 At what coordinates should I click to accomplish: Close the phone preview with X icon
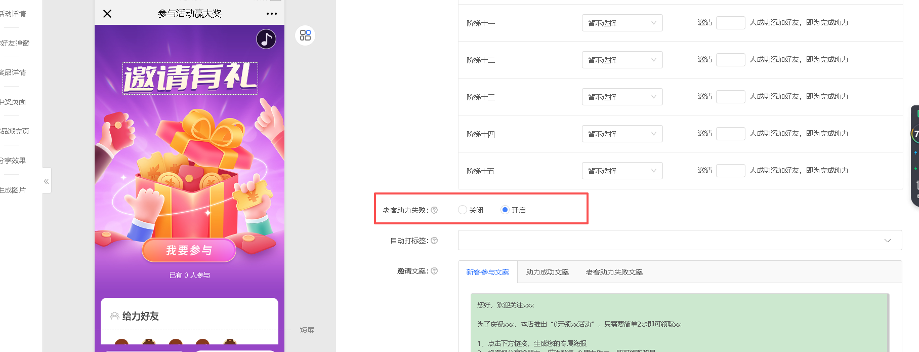click(x=107, y=14)
